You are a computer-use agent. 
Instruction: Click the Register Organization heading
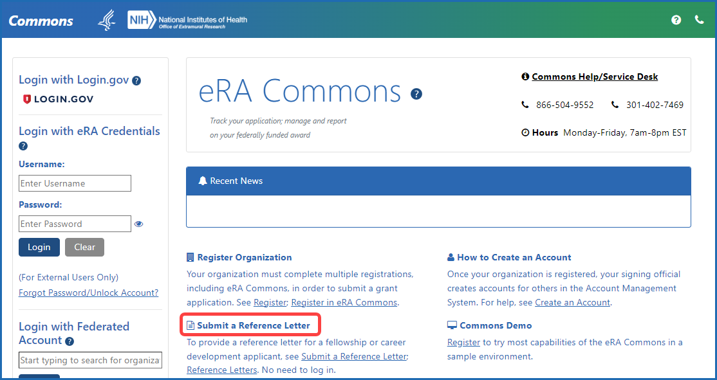point(244,258)
